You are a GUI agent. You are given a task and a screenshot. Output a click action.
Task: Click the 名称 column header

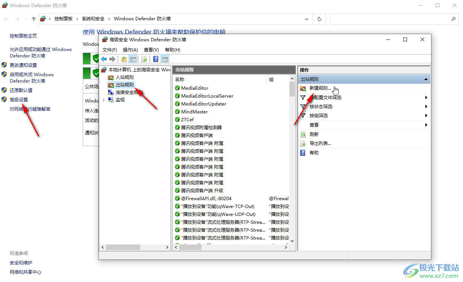click(x=219, y=79)
